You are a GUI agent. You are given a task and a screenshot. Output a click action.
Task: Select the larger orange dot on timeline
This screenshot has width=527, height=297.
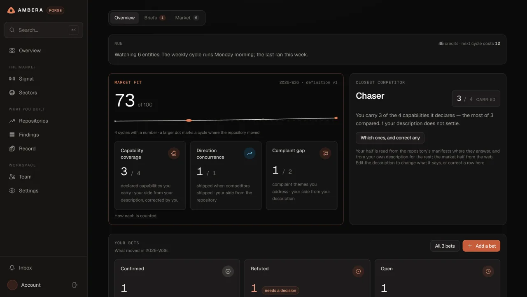point(189,121)
